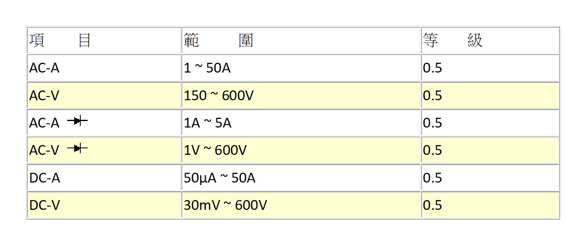Click the DC-V row label
583x240 pixels.
click(45, 205)
